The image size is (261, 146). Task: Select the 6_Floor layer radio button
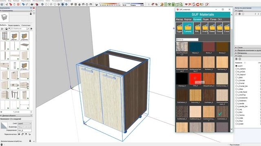(x=236, y=121)
